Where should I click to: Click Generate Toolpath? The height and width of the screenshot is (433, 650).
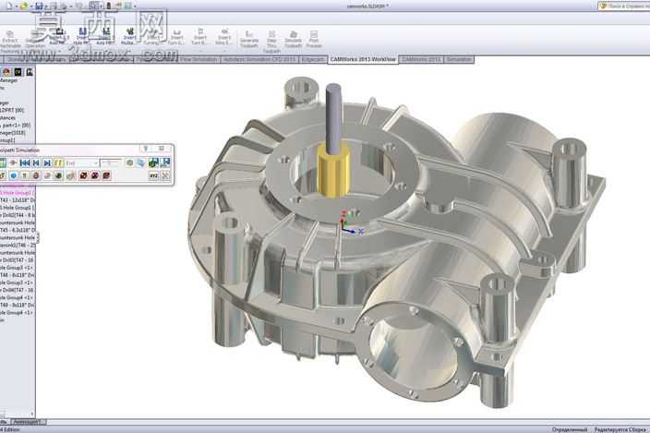(248, 39)
